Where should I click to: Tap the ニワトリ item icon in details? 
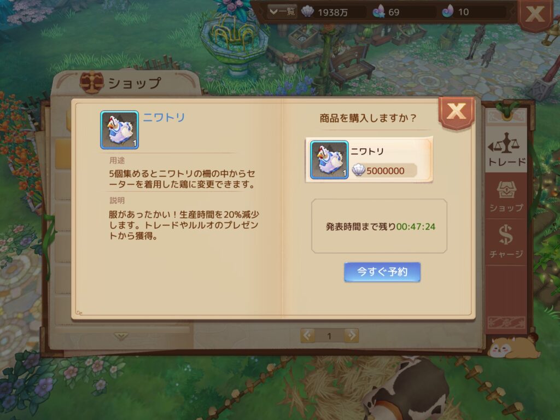click(119, 130)
